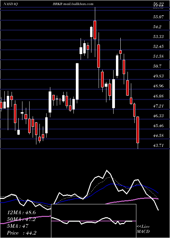Click the MACD inset chart panel
The width and height of the screenshot is (170, 238).
(x=93, y=221)
